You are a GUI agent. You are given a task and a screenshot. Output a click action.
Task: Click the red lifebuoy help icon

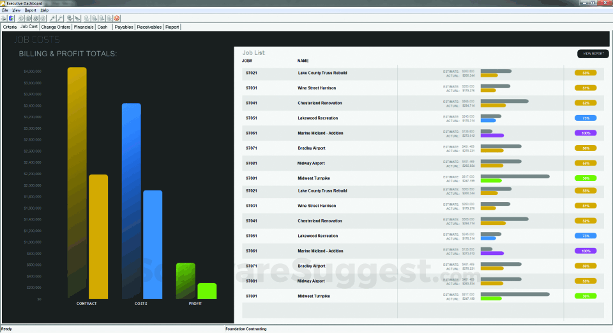tap(116, 19)
